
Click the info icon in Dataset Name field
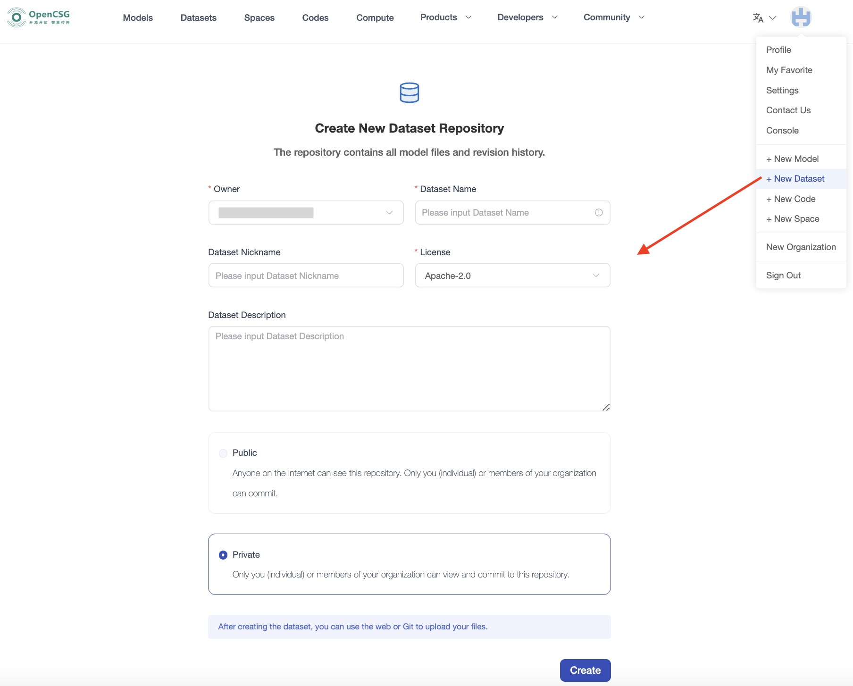click(x=598, y=212)
